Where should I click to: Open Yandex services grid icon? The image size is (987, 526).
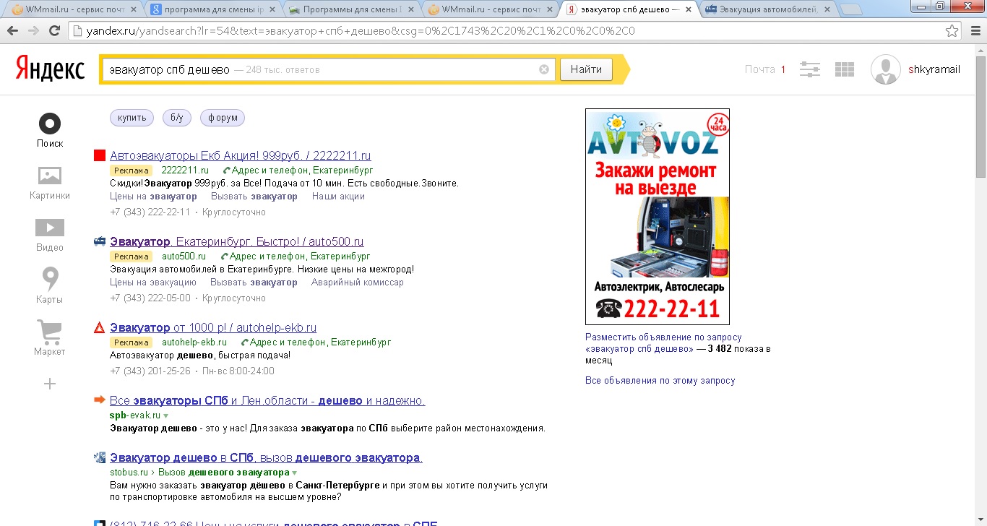[x=845, y=69]
